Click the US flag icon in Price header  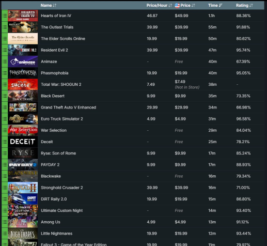click(x=177, y=6)
